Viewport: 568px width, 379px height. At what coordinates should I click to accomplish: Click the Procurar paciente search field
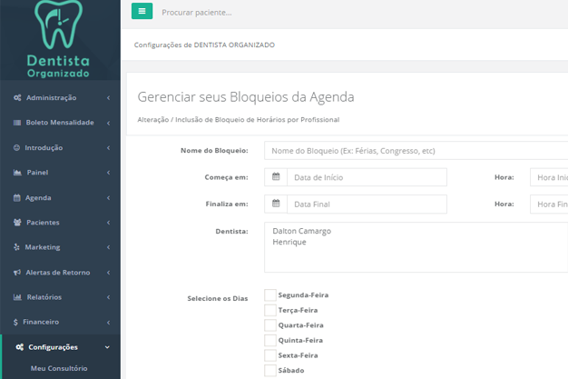click(197, 13)
